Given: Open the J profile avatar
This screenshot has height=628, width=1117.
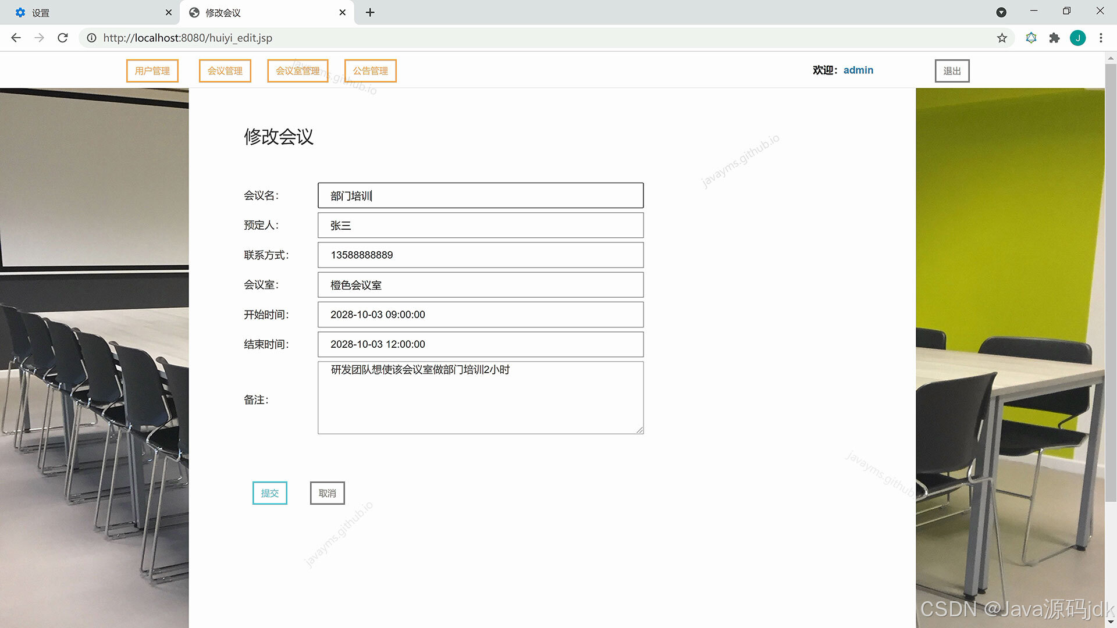Looking at the screenshot, I should 1077,38.
